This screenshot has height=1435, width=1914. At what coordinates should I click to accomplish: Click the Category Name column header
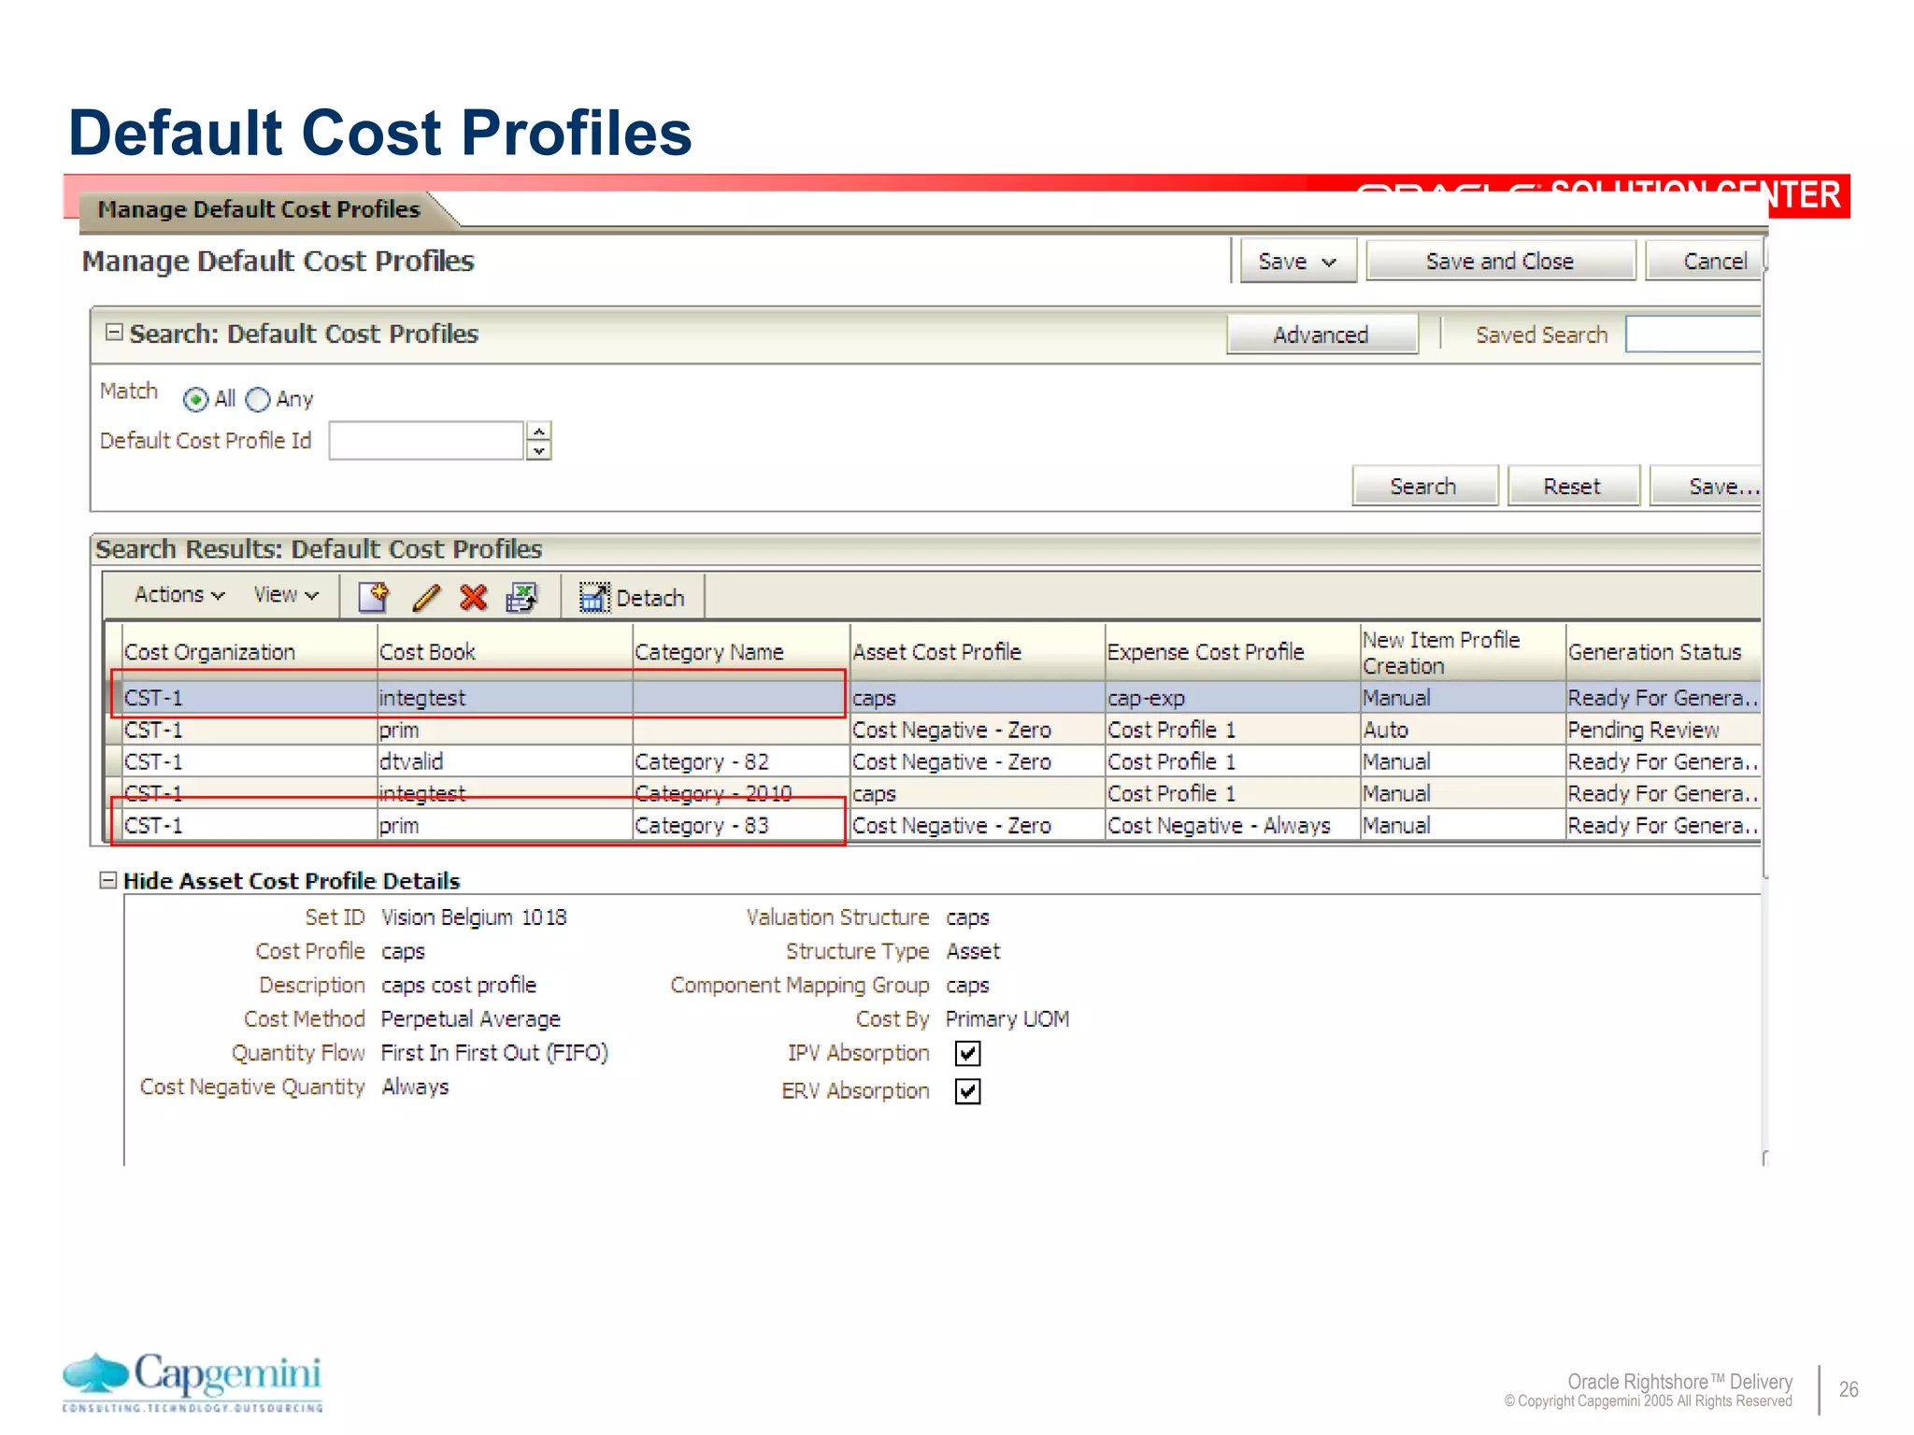(741, 651)
